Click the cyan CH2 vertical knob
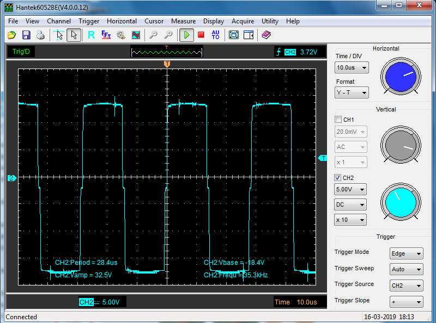The image size is (436, 323). pyautogui.click(x=401, y=202)
